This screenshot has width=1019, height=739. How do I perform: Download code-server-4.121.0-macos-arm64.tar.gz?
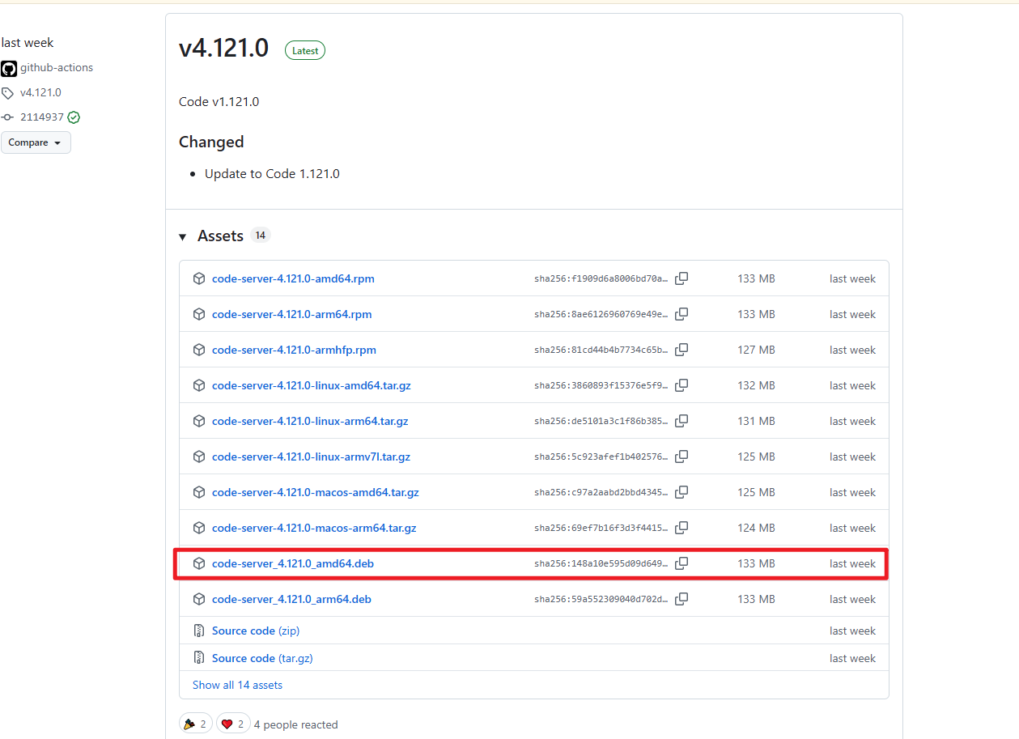[x=314, y=528]
